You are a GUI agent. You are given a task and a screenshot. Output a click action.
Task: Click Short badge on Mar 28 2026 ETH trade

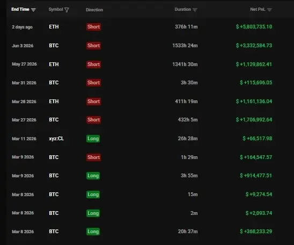93,102
